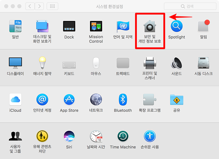The height and width of the screenshot is (159, 219).
Task: Go forward with the right arrow button
Action: click(39, 6)
